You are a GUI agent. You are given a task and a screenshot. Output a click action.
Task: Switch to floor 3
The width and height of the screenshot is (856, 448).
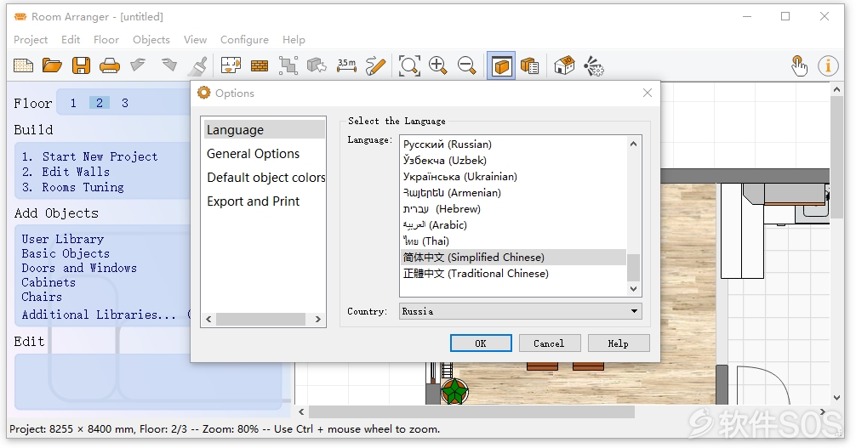[x=125, y=103]
